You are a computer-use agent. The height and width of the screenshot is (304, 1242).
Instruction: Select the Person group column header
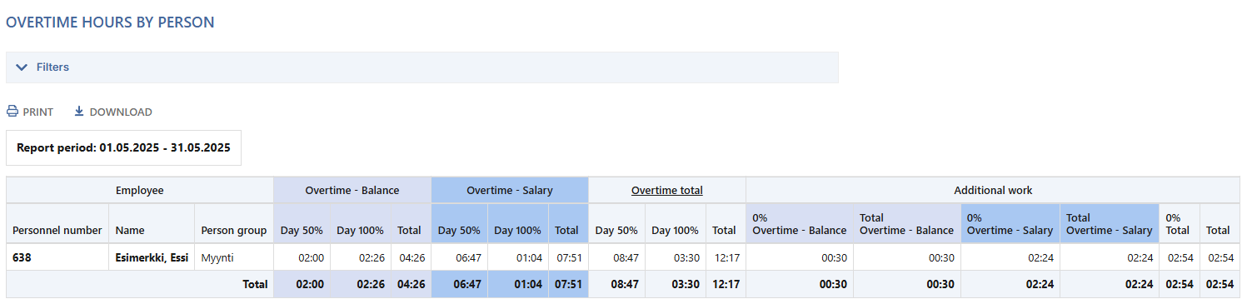[234, 230]
